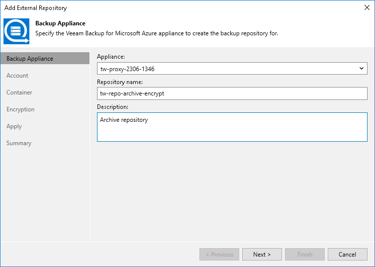Viewport: 375px width, 267px height.
Task: Select the Backup Appliance step
Action: coord(45,59)
